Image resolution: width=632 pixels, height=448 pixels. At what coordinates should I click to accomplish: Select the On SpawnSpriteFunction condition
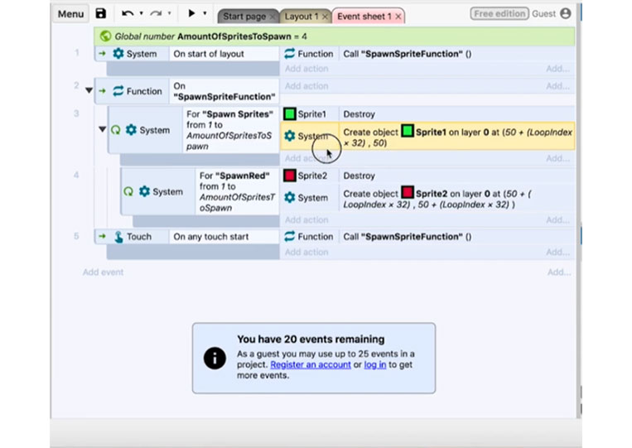coord(224,91)
